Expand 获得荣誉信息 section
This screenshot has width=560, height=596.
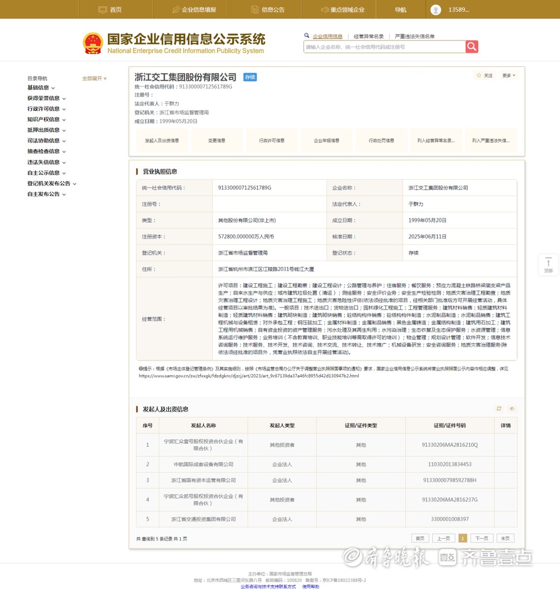point(46,98)
